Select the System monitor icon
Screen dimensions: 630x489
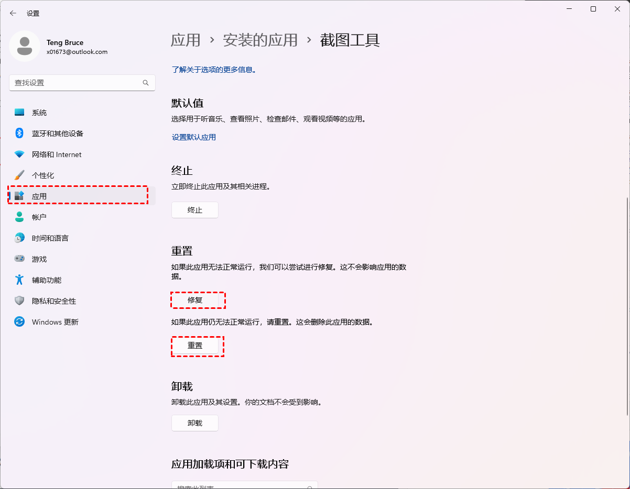(x=19, y=113)
